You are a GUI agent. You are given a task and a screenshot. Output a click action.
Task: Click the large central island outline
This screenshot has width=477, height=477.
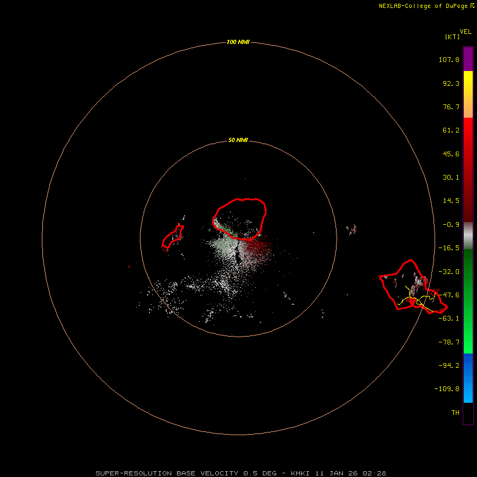coord(240,219)
